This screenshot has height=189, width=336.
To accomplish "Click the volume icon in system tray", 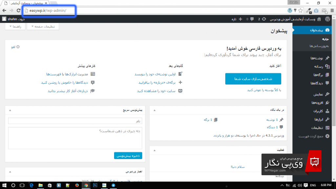I will (x=300, y=185).
